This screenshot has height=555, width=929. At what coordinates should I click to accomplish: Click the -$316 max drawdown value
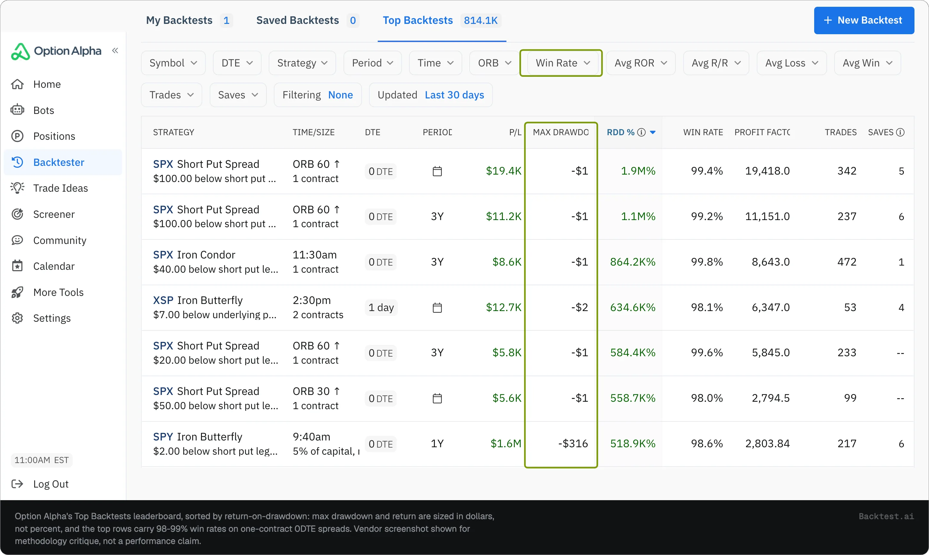click(573, 444)
